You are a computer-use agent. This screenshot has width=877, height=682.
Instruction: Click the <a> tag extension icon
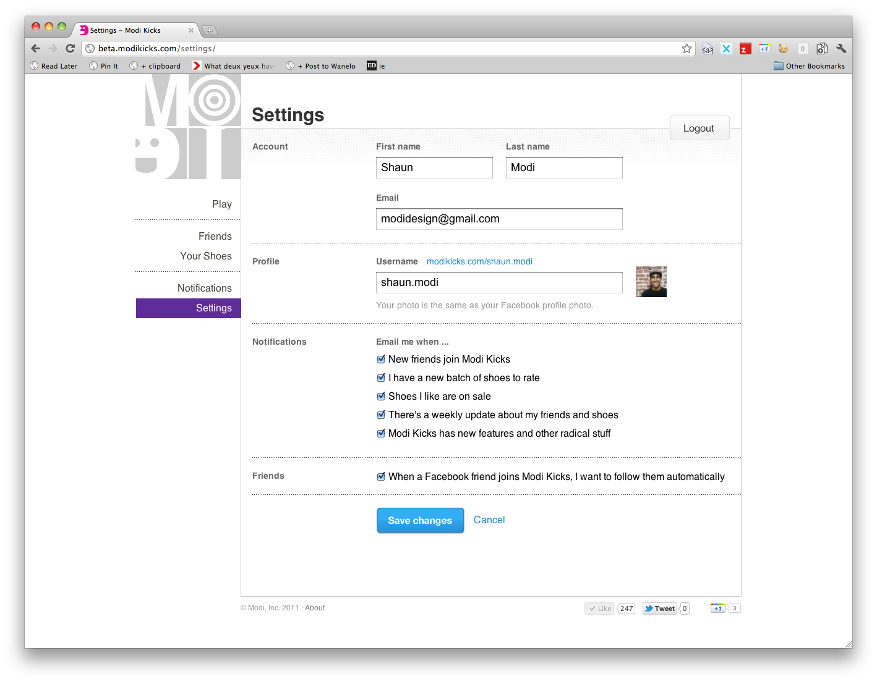[708, 49]
